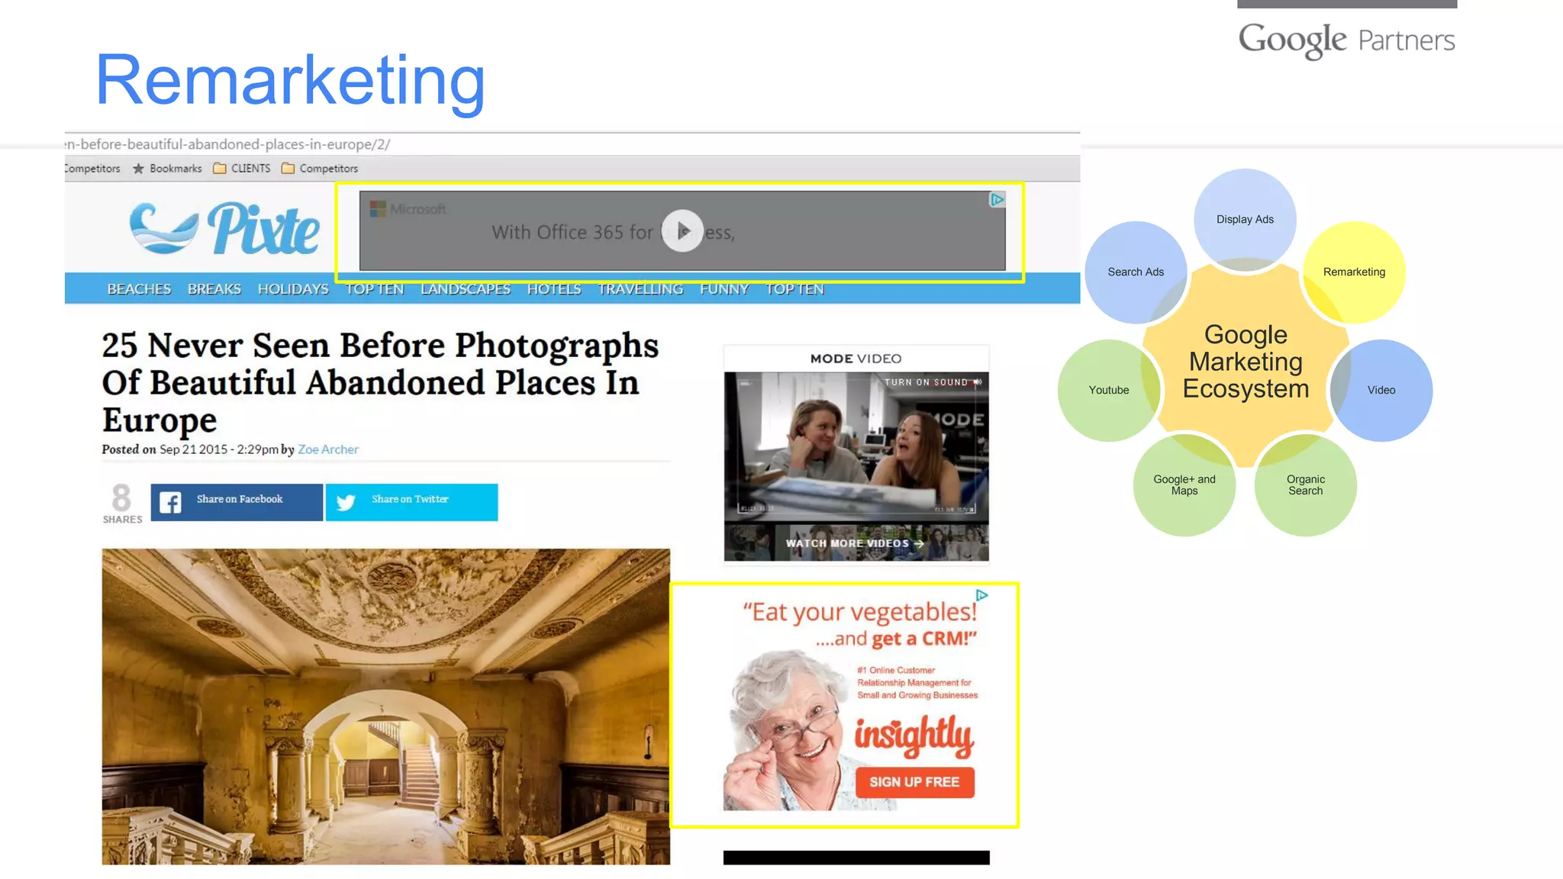Open the first TOP TEN menu item
This screenshot has height=879, width=1563.
375,289
